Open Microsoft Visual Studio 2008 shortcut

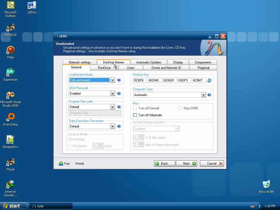tap(10, 99)
